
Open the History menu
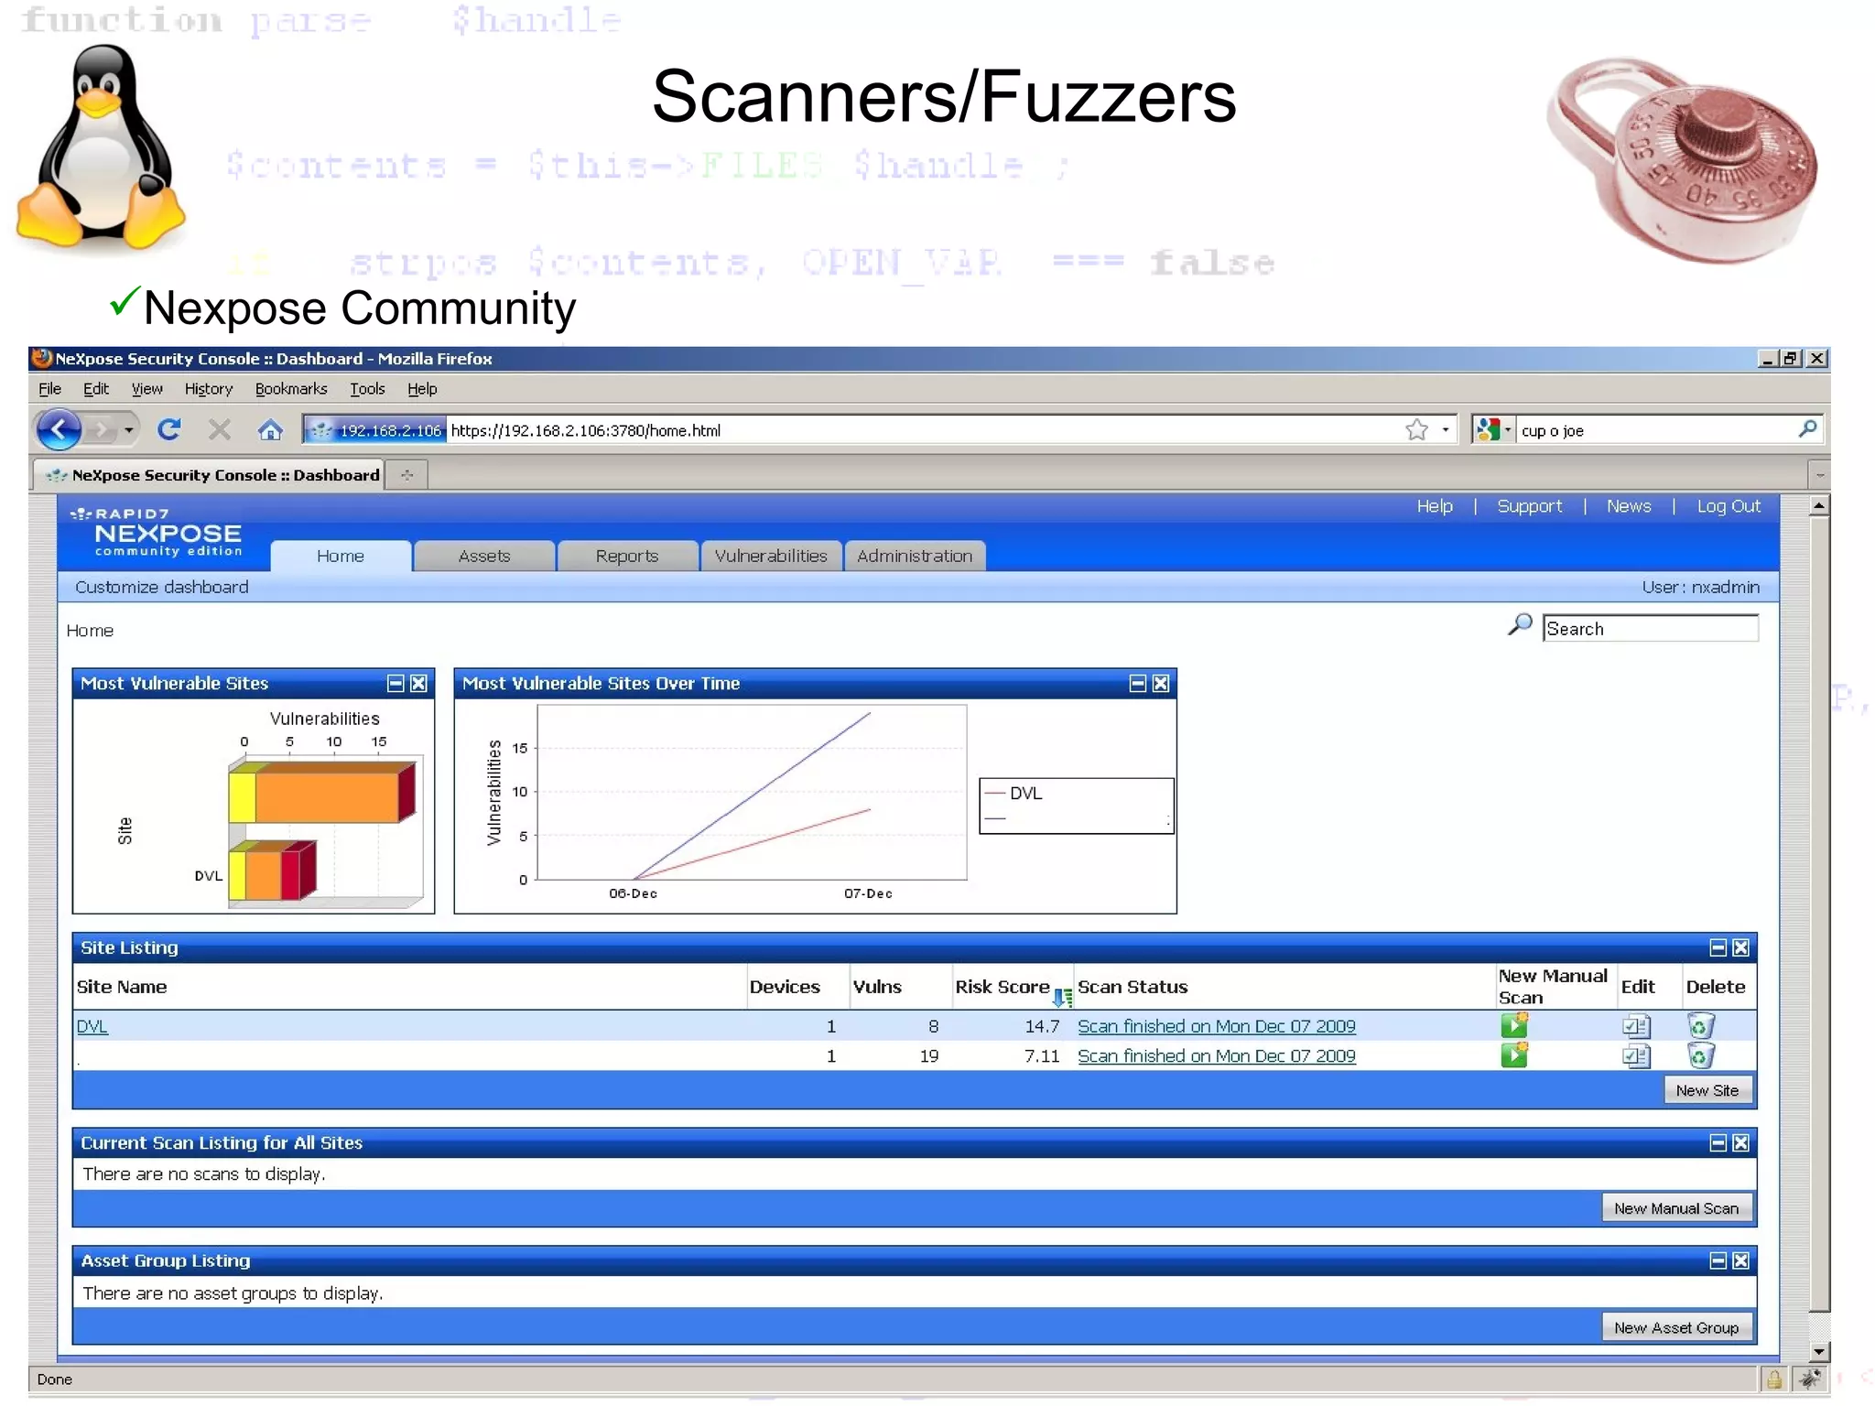pos(209,388)
